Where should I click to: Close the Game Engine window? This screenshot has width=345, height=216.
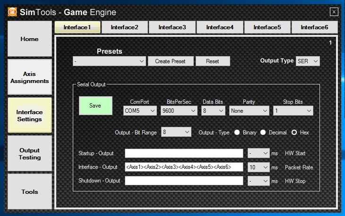coord(334,12)
